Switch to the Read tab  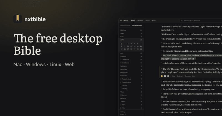click(133, 20)
